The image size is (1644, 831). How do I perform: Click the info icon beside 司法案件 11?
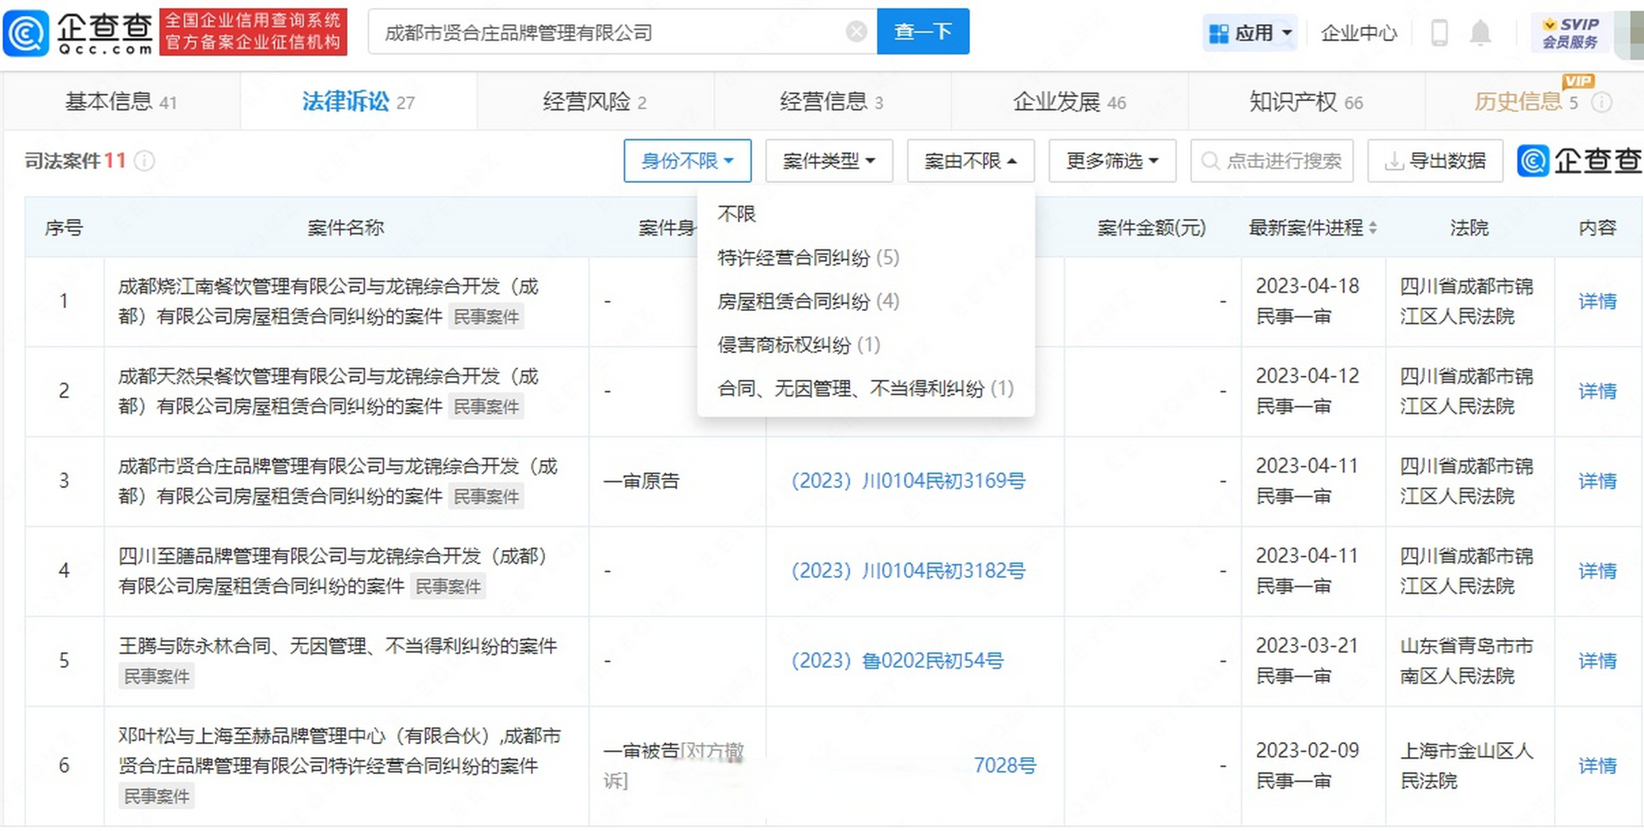coord(144,160)
